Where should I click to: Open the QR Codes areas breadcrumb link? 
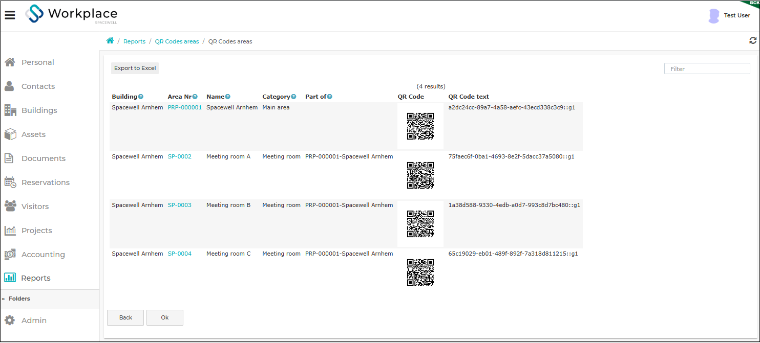pos(177,41)
